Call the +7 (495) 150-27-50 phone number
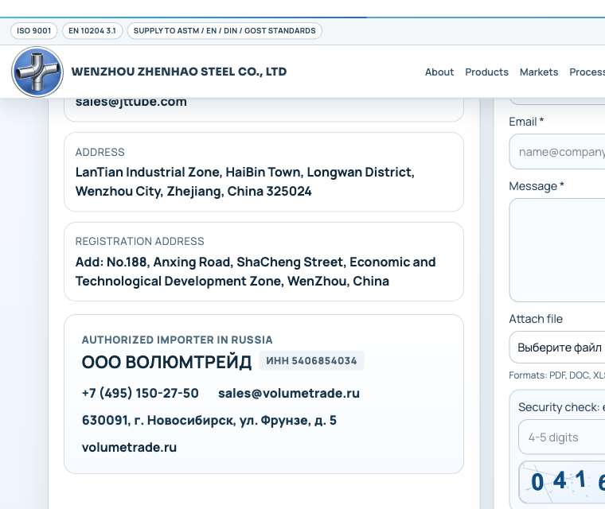This screenshot has width=605, height=509. (x=140, y=393)
